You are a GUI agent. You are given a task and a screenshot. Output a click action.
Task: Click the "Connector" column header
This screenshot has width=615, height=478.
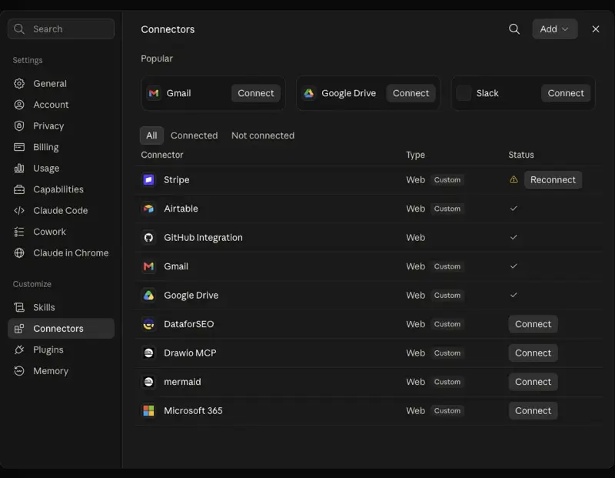click(x=162, y=155)
